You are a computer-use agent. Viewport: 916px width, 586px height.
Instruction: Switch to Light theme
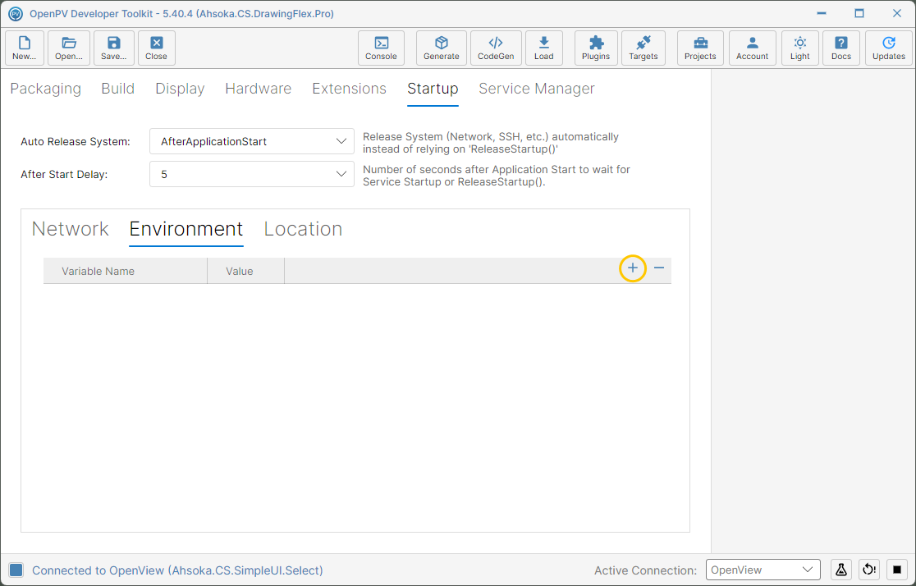800,48
